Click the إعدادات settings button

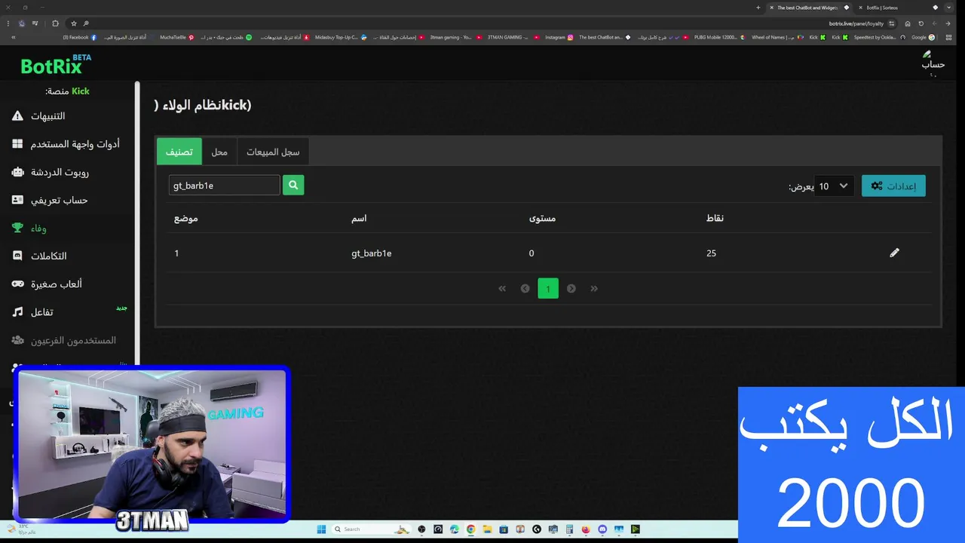coord(893,186)
